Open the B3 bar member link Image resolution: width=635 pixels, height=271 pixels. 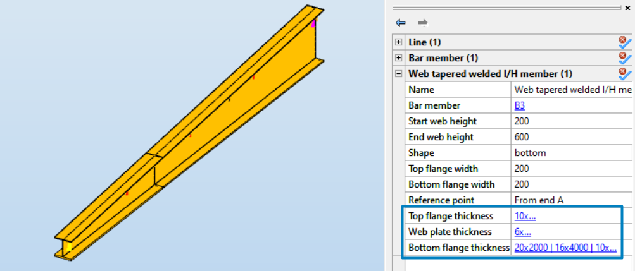520,105
